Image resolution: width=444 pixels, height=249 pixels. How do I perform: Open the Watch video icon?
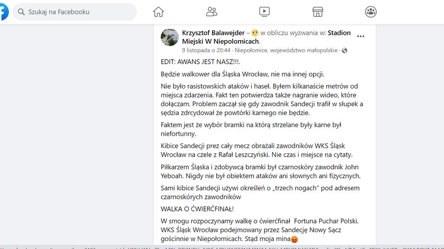coord(265,12)
